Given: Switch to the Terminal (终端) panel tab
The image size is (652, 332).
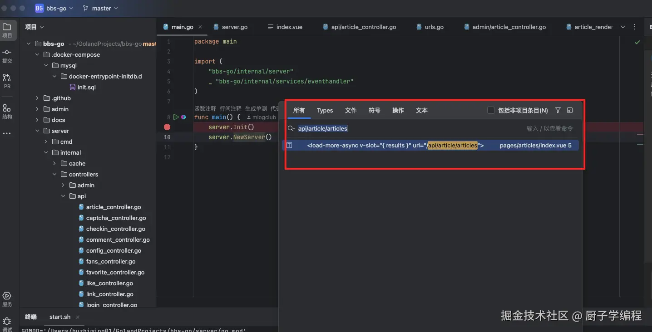Looking at the screenshot, I should [x=31, y=317].
